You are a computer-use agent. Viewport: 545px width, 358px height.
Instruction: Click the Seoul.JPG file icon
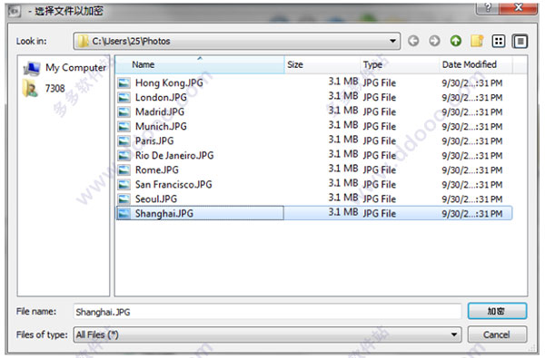coord(124,199)
